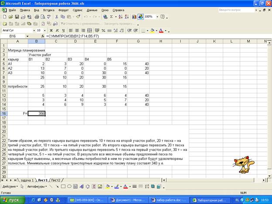Draw a rectangle shape
This screenshot has width=272, height=204.
point(63,187)
